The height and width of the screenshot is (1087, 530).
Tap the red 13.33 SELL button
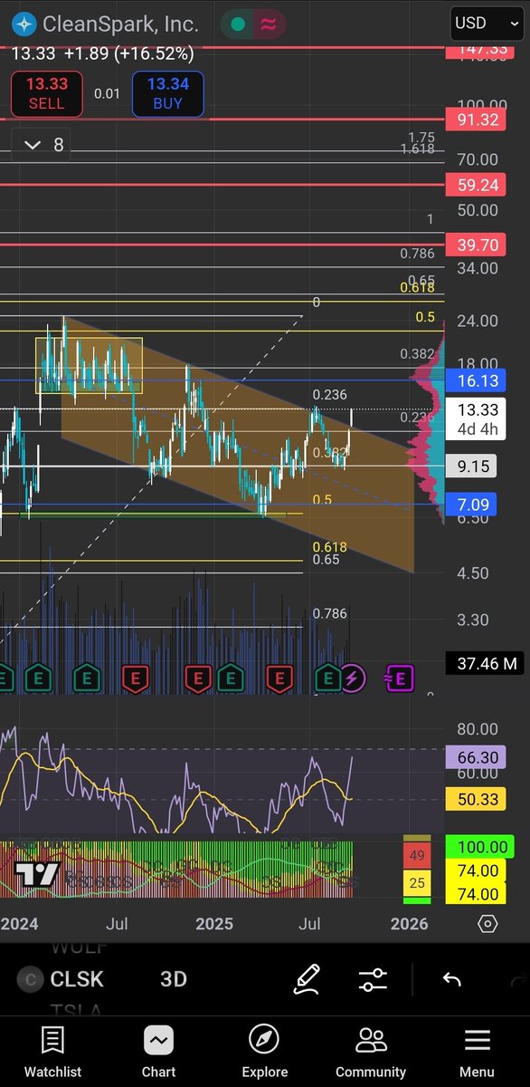[x=46, y=94]
